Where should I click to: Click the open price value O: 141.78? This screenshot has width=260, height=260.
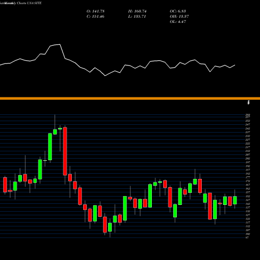[96, 11]
